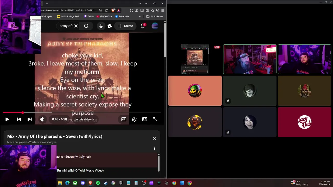333x187 pixels.
Task: Open the video player settings gear
Action: (134, 119)
